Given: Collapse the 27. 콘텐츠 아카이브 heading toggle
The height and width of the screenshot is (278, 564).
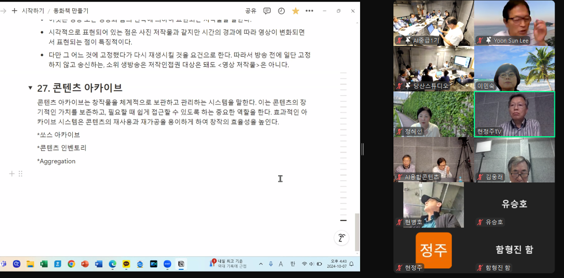Looking at the screenshot, I should (30, 88).
